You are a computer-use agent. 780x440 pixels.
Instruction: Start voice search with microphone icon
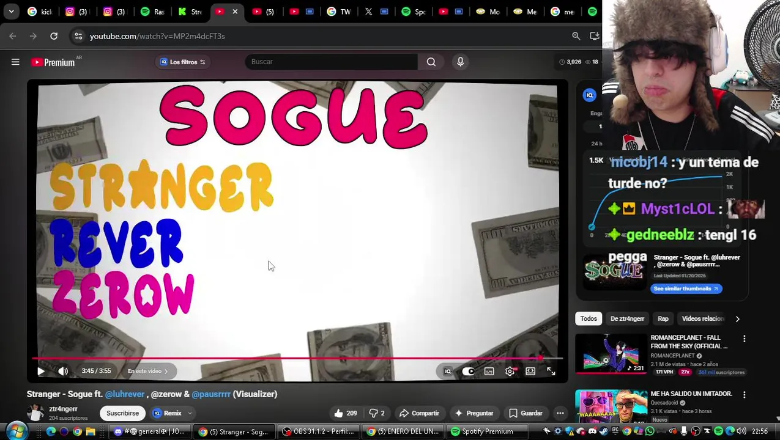tap(460, 62)
